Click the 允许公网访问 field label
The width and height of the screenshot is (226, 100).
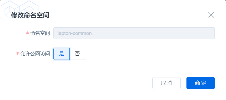click(x=35, y=54)
